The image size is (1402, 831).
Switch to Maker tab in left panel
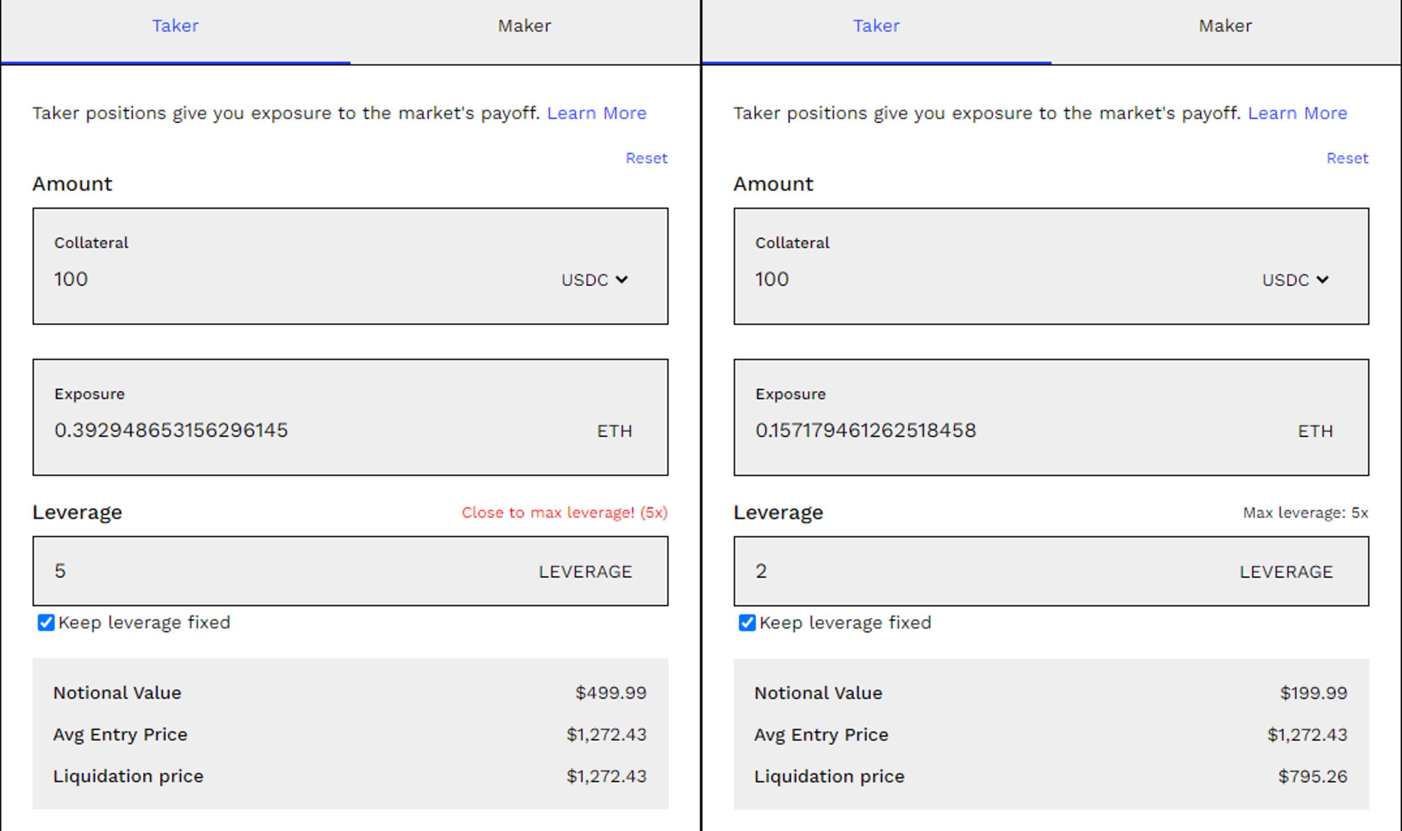tap(525, 26)
